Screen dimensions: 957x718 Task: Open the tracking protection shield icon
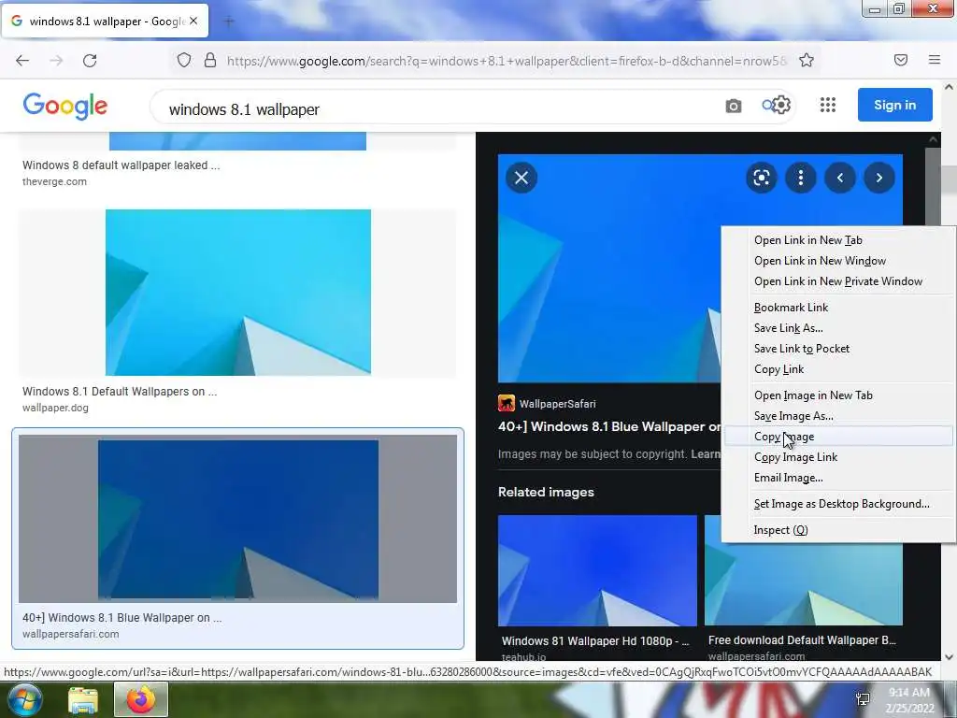tap(184, 60)
